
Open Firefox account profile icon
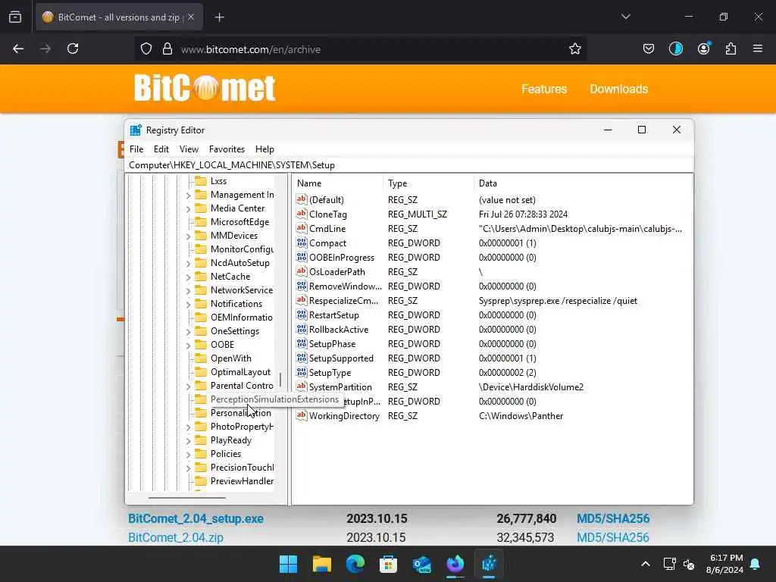(x=703, y=48)
